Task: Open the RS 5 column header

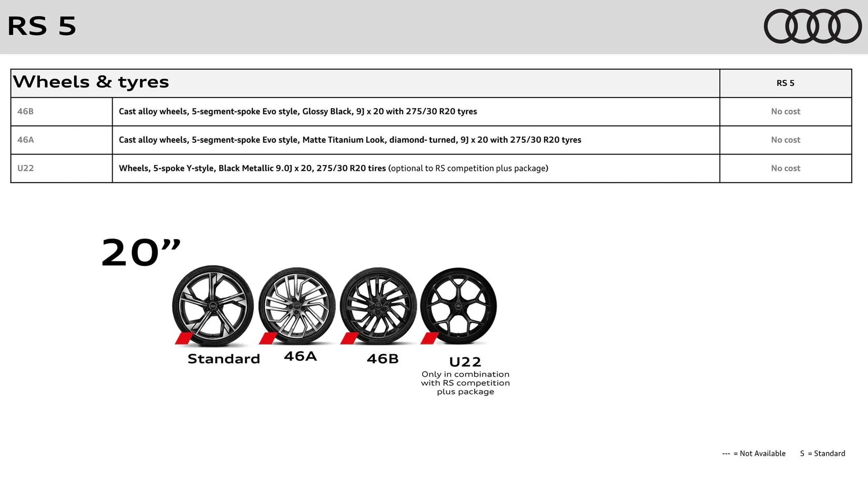Action: (x=785, y=83)
